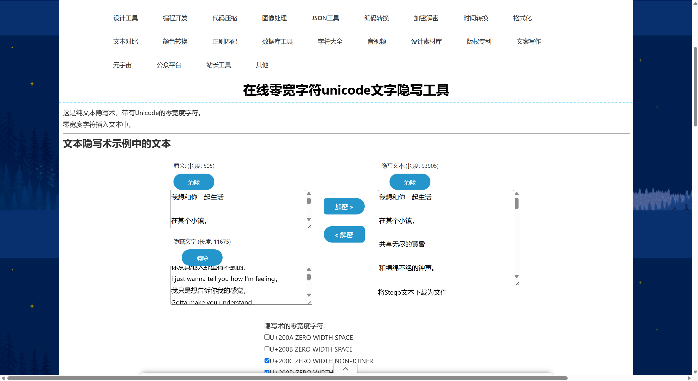698x381 pixels.
Task: Open 编程开发 menu
Action: click(x=175, y=18)
